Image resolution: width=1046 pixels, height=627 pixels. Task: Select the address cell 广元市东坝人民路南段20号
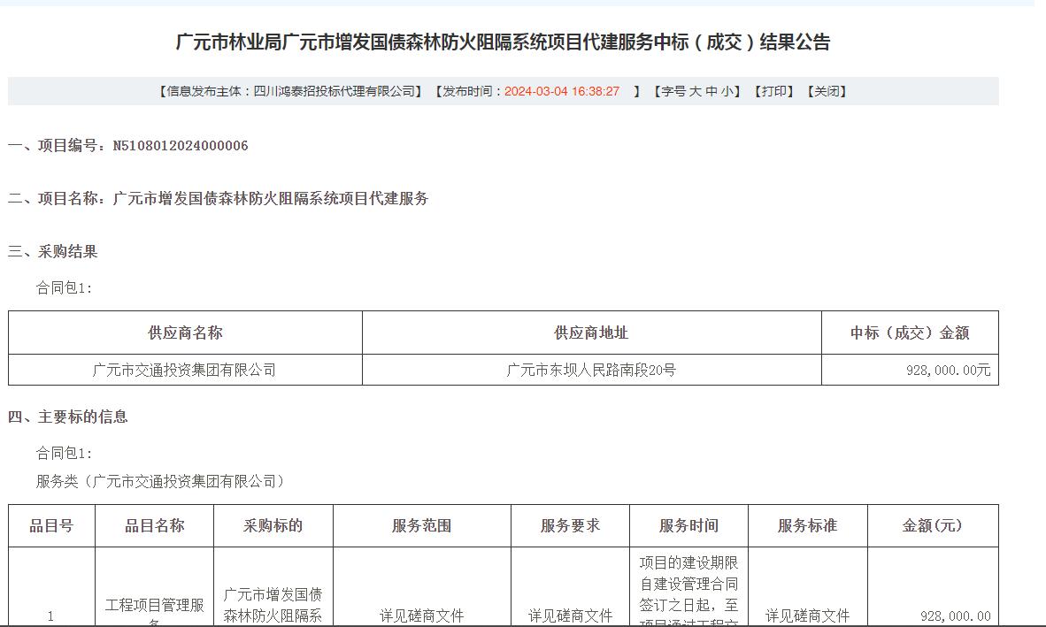591,371
